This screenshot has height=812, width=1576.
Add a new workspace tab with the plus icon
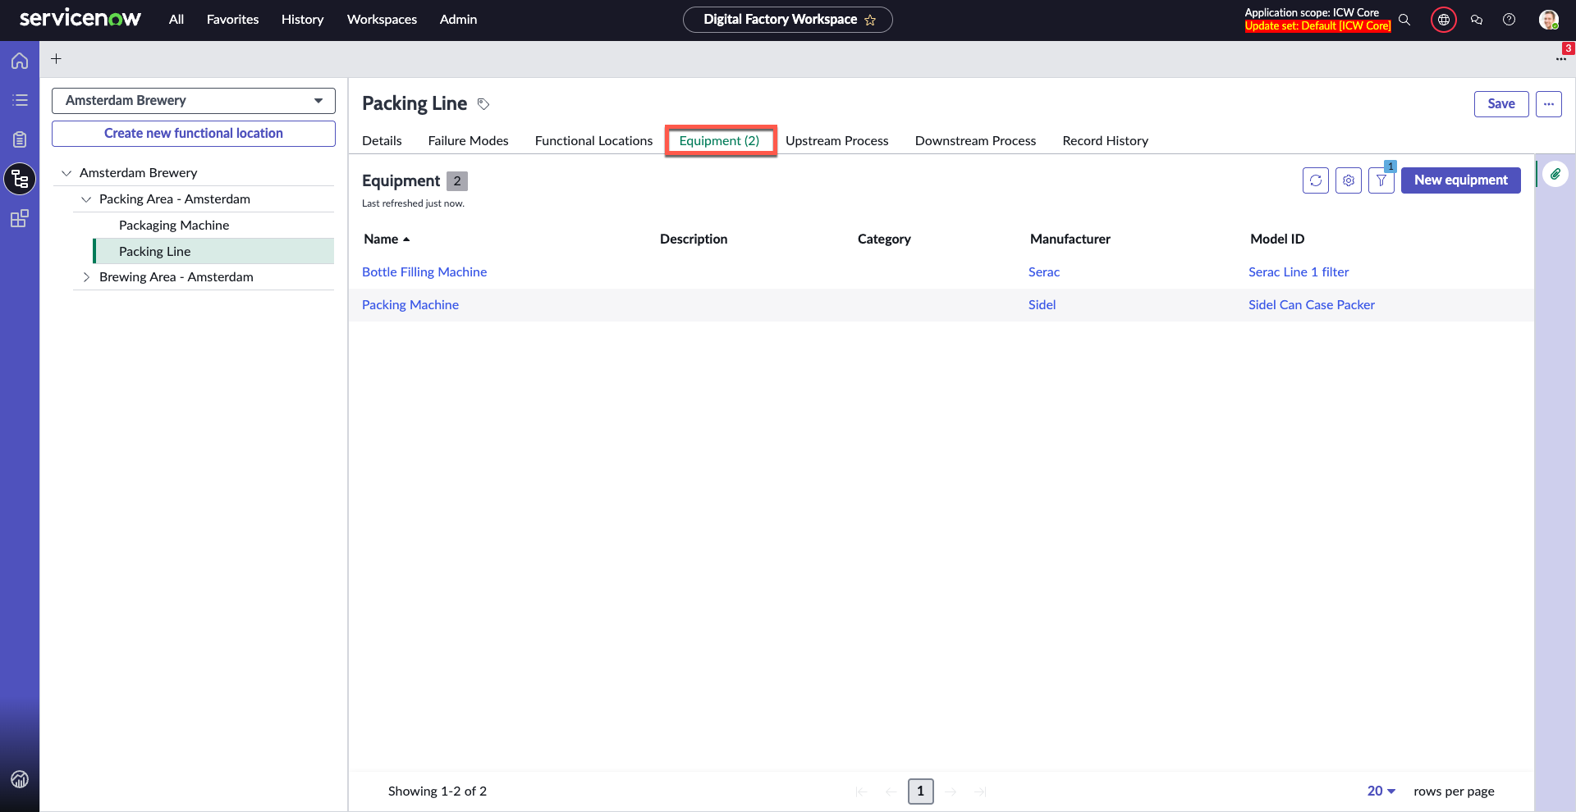56,58
